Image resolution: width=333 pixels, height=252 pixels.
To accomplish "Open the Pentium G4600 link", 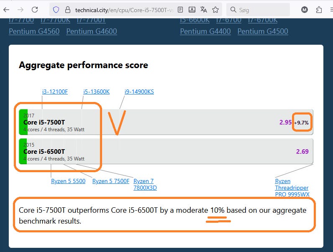I will point(92,31).
